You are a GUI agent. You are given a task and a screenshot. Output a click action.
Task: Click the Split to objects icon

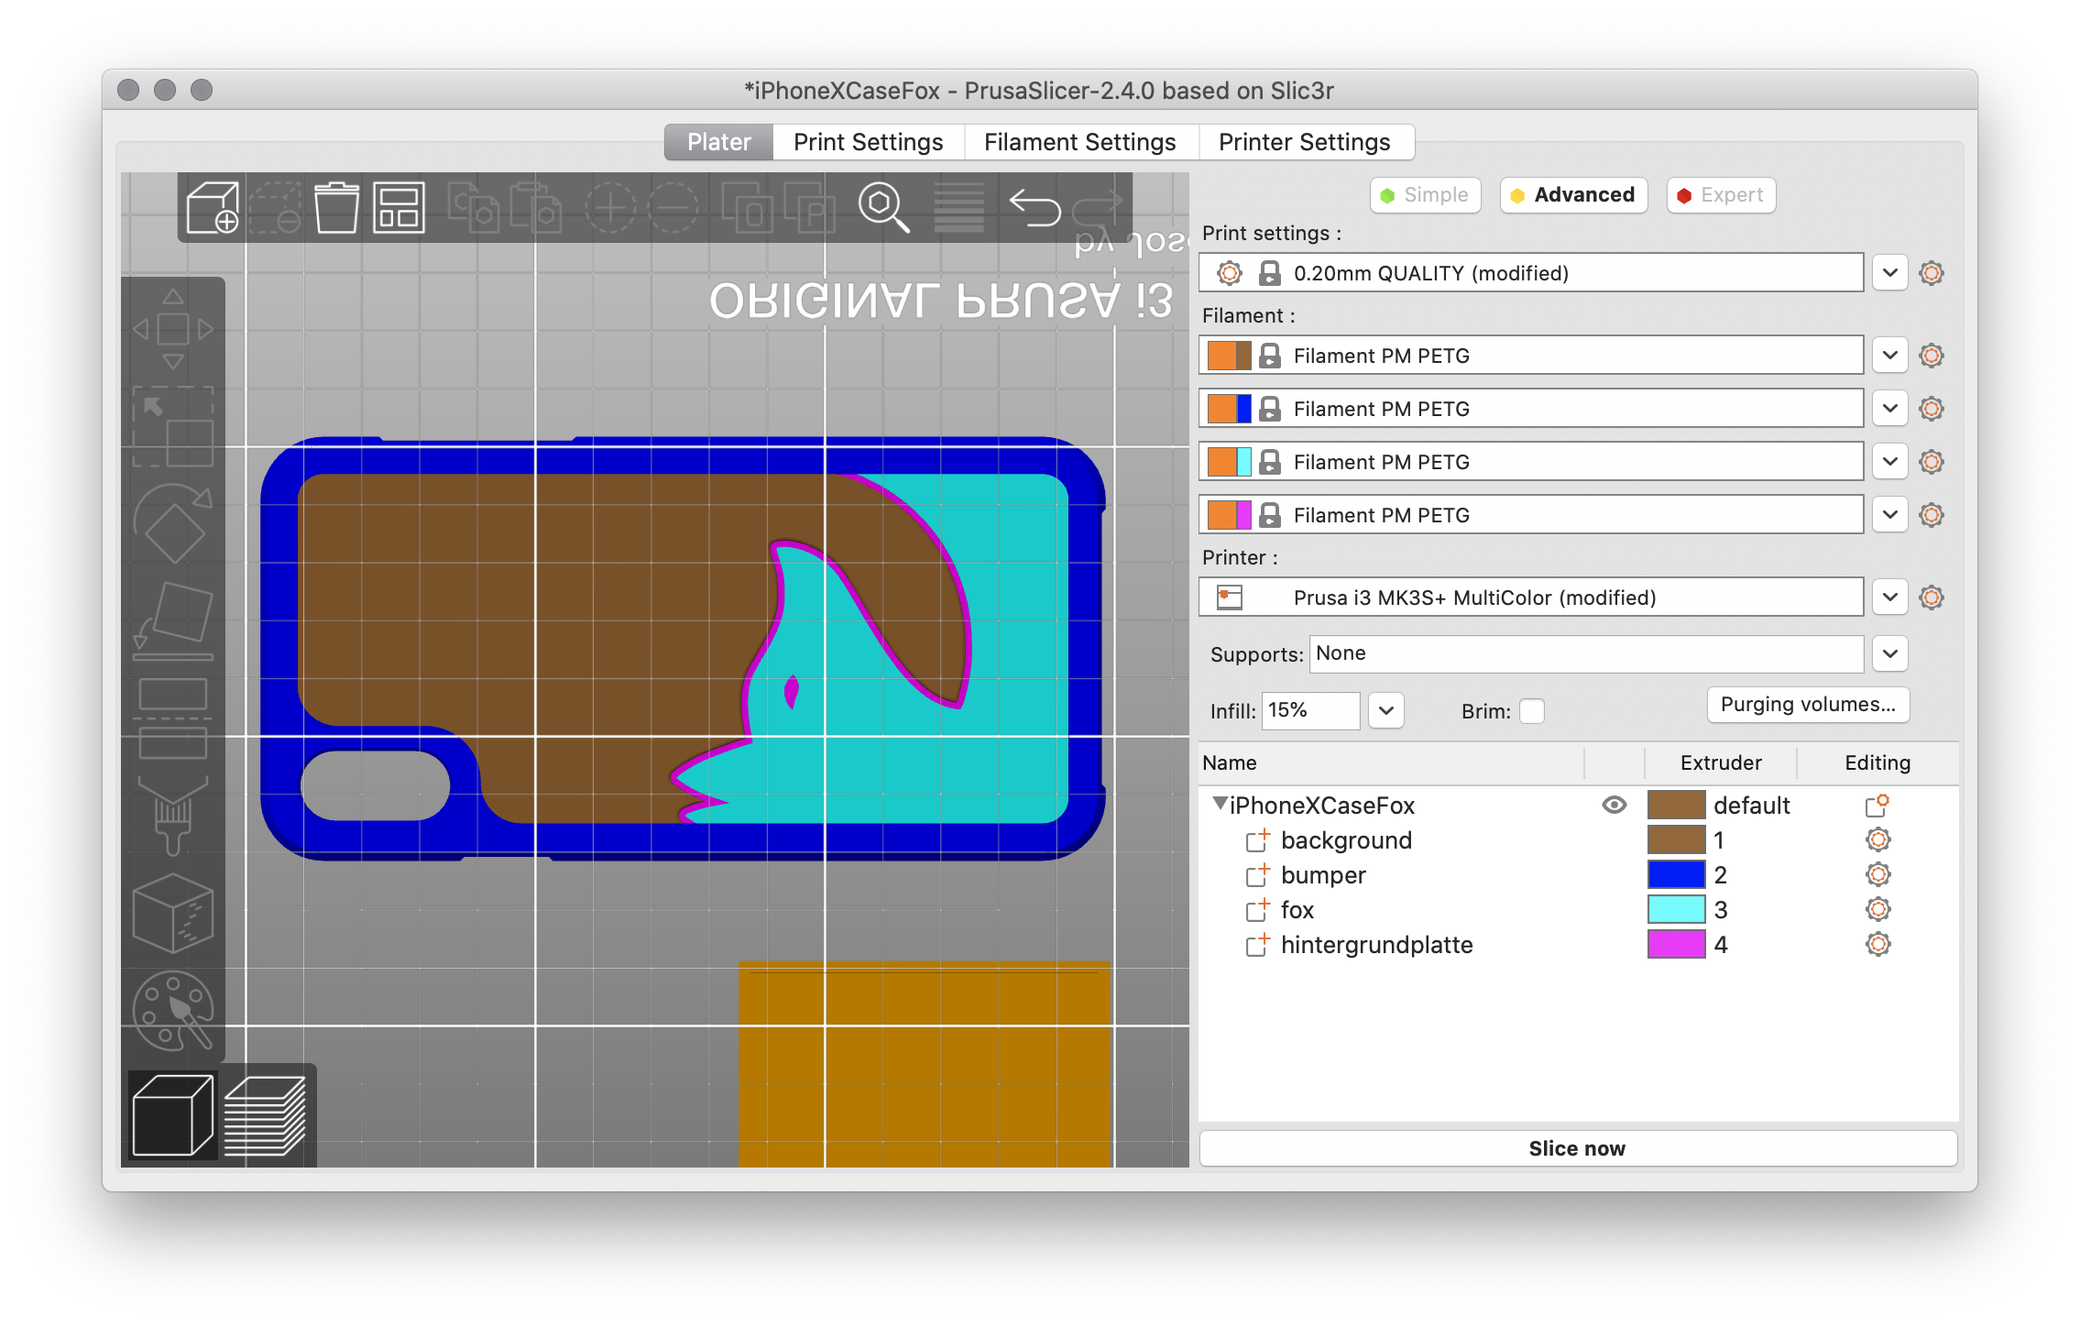[747, 207]
